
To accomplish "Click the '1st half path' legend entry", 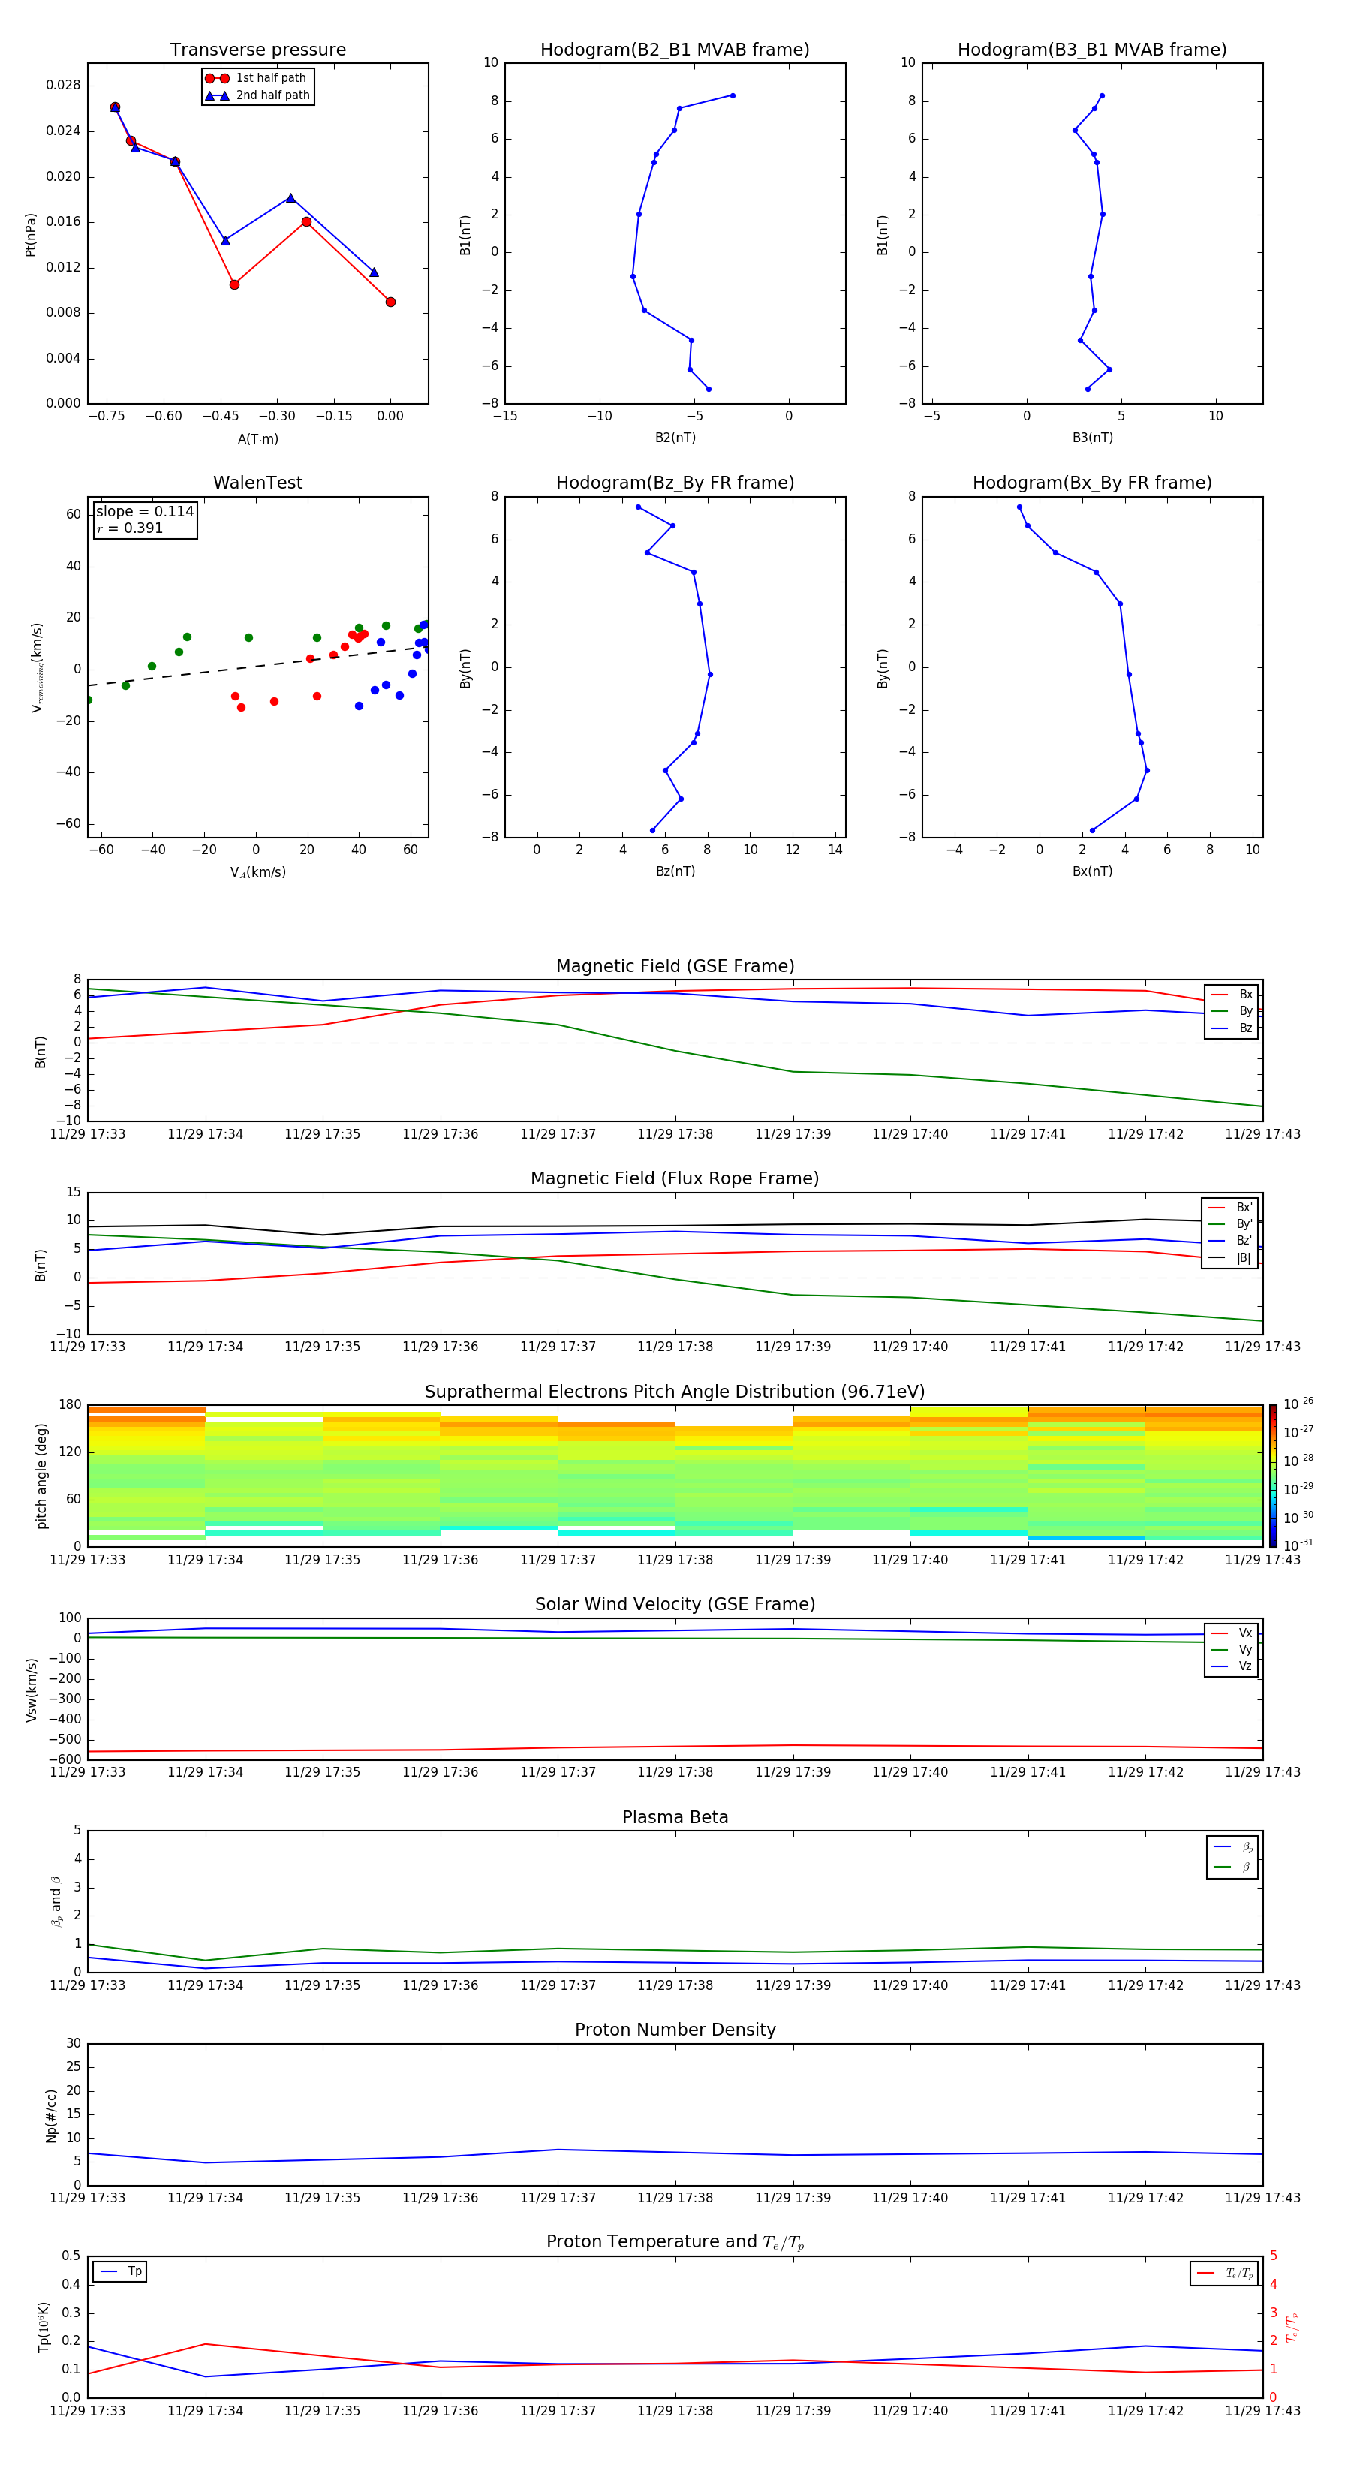I will [257, 78].
